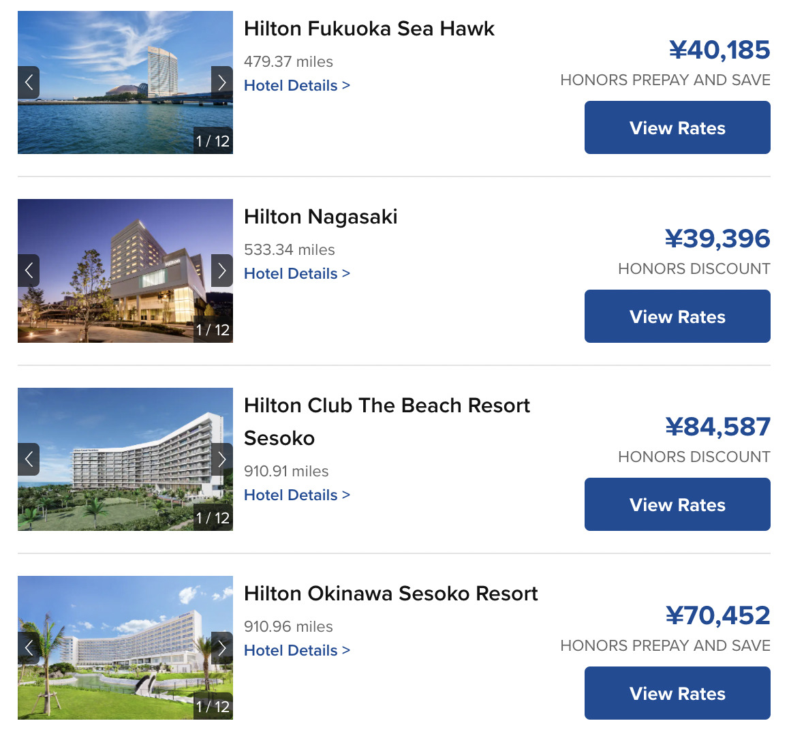
Task: View Rates for Hilton Nagasaki
Action: 677,316
